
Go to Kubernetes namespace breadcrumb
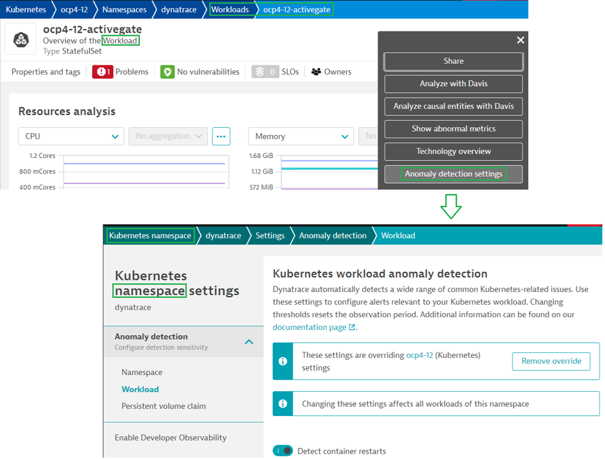[150, 236]
